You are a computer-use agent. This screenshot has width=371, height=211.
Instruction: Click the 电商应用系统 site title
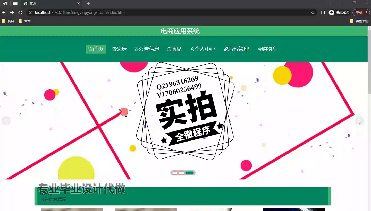(180, 31)
